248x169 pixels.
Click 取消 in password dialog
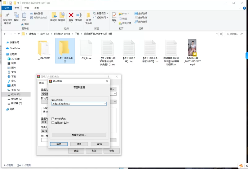pyautogui.click(x=79, y=144)
